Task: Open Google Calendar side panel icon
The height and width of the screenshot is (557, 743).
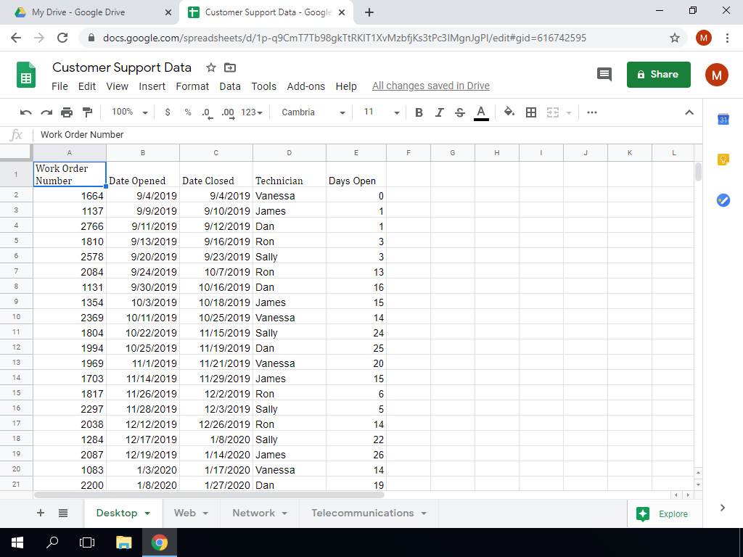Action: pos(723,120)
